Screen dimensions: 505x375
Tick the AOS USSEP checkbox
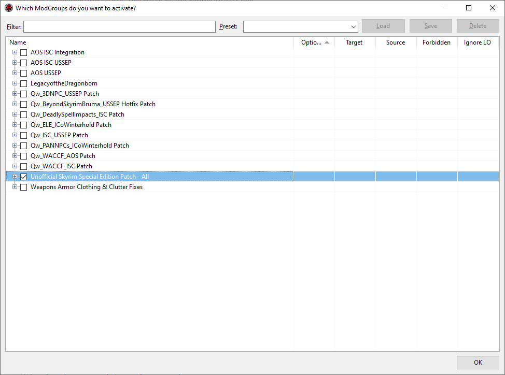point(23,73)
